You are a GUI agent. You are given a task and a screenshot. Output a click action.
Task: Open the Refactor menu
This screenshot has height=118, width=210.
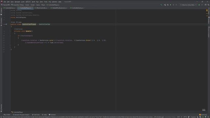click(x=28, y=2)
